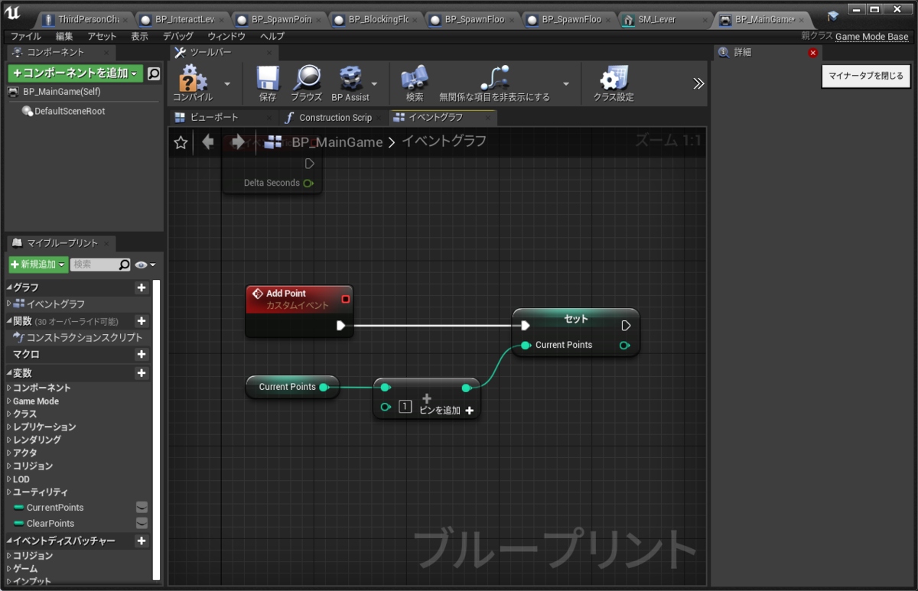Open Class Settings from the toolbar
This screenshot has height=591, width=918.
pyautogui.click(x=613, y=80)
